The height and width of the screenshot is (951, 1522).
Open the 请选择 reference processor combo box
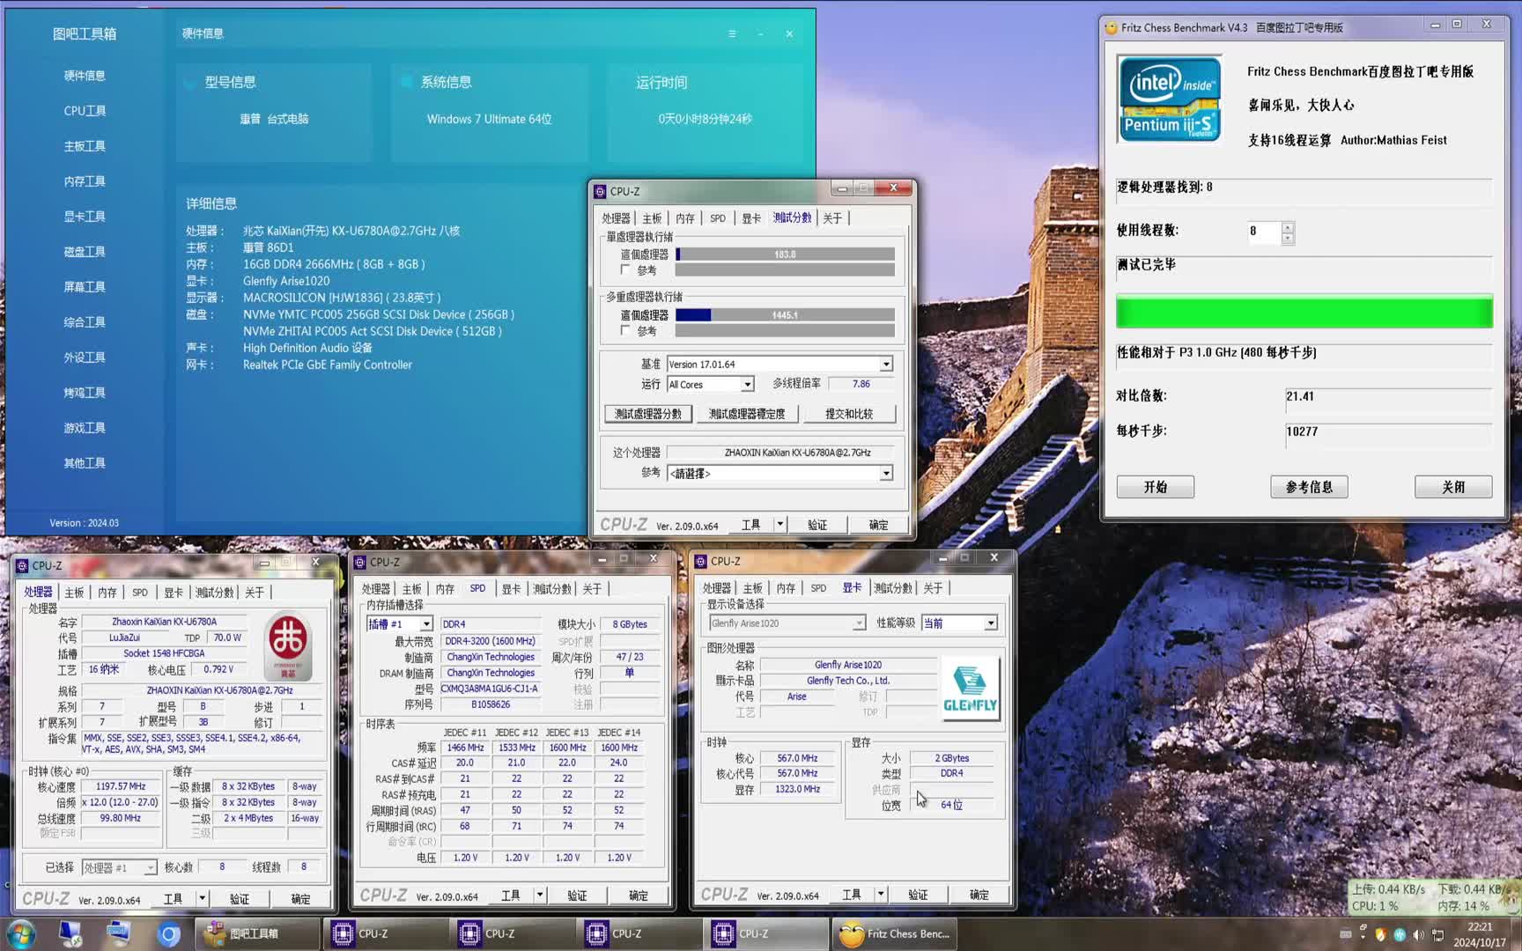point(779,474)
